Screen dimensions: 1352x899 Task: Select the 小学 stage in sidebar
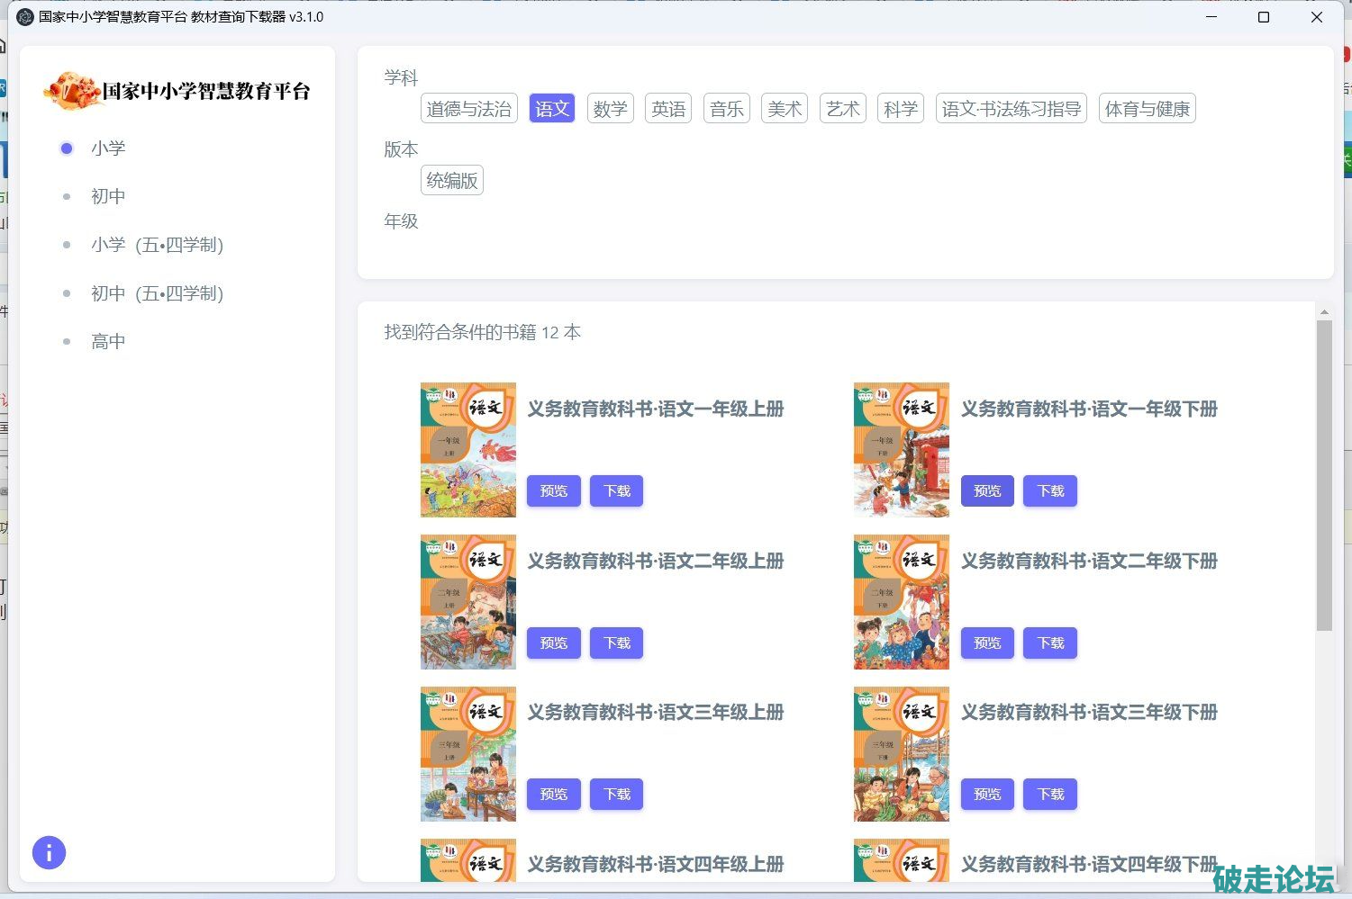(x=108, y=148)
